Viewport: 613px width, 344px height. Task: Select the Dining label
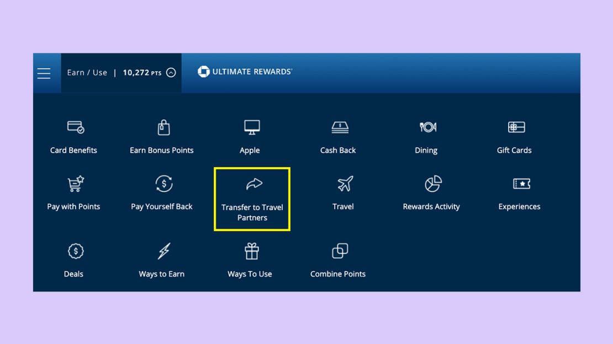tap(426, 150)
